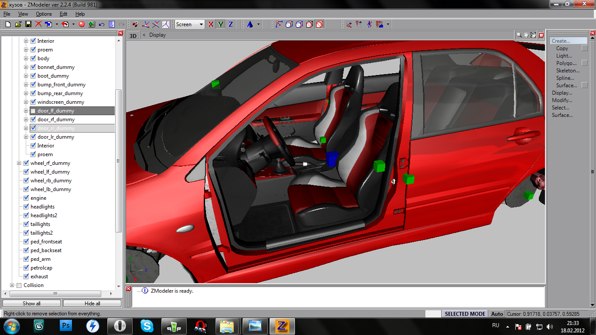The height and width of the screenshot is (335, 596).
Task: Expand the wheel_rf_dummy tree node
Action: [x=19, y=163]
